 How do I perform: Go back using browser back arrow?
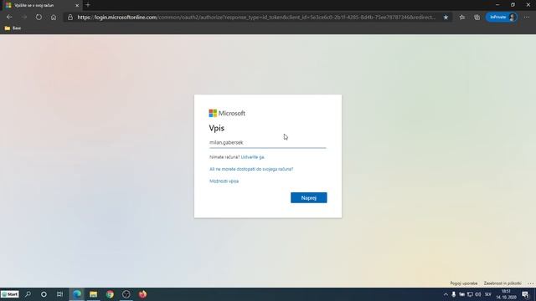(9, 17)
